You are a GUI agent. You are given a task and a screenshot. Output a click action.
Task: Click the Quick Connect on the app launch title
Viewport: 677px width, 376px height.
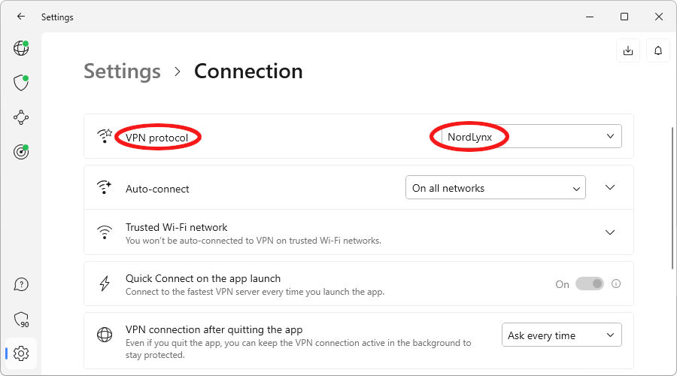(203, 278)
